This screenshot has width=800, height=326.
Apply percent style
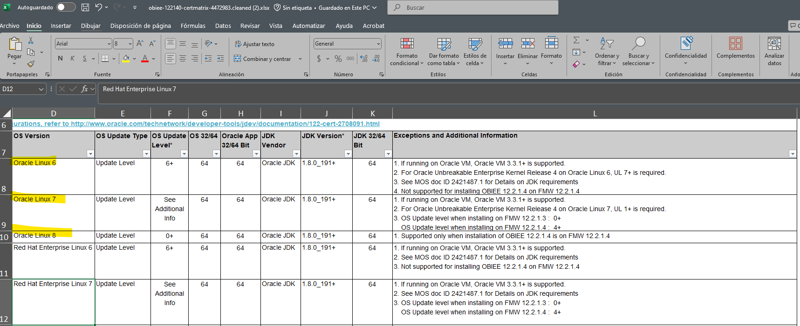[338, 59]
